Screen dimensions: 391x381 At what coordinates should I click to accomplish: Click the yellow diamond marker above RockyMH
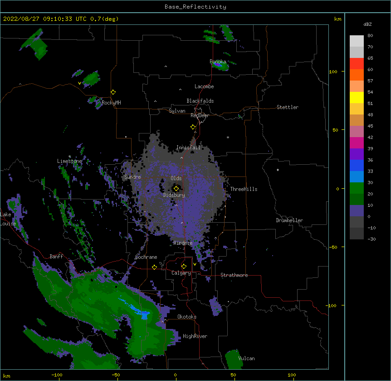[113, 92]
